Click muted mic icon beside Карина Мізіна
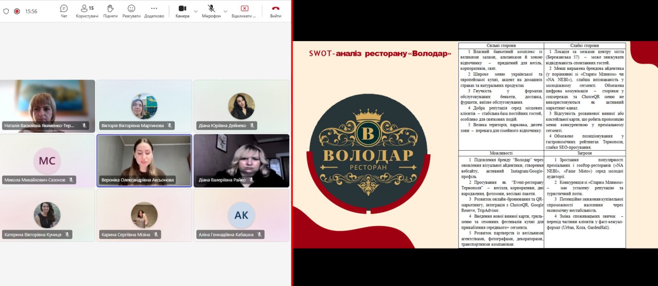The width and height of the screenshot is (658, 286). 156,234
